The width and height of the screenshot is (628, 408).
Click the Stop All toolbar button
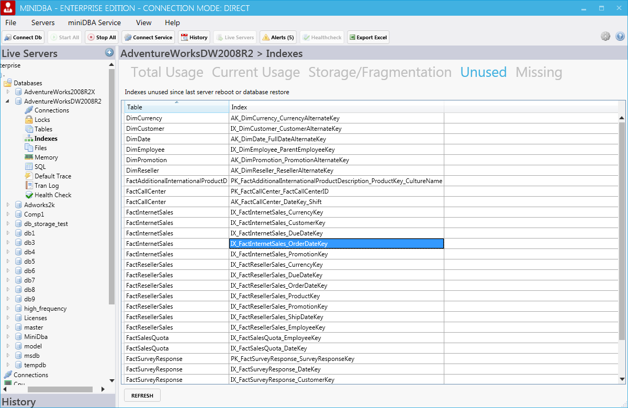pyautogui.click(x=102, y=37)
